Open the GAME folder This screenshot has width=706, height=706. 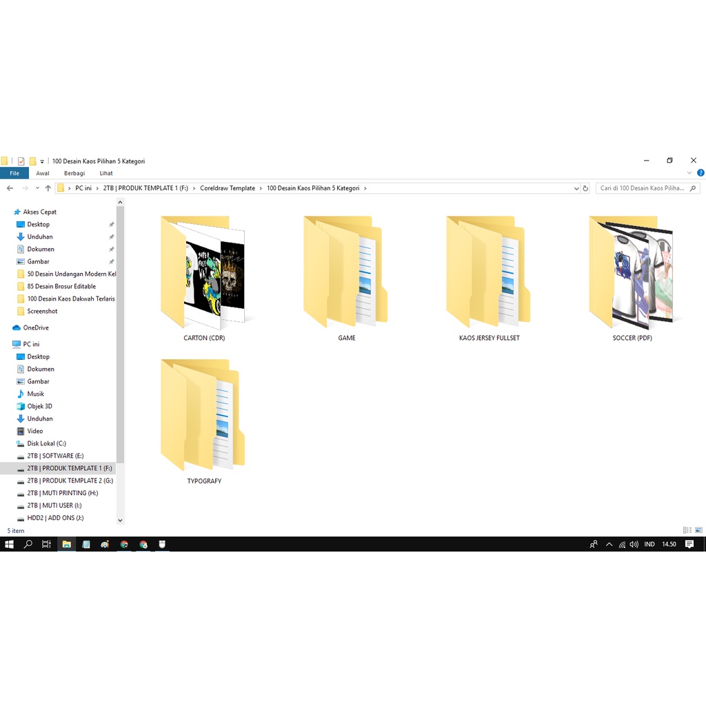346,273
